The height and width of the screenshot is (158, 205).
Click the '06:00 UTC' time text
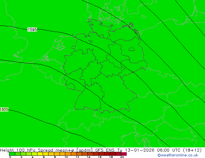coord(169,150)
